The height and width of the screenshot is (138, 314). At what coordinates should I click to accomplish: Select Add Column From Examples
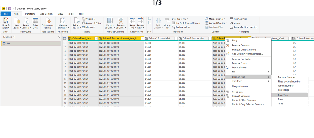coord(248,54)
